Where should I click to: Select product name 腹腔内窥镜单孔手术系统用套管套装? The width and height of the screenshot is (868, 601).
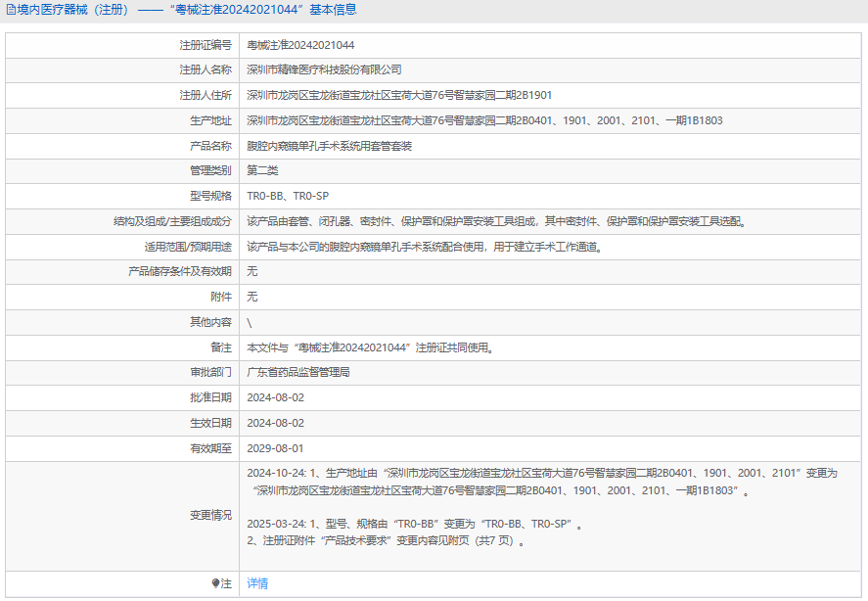(x=330, y=146)
